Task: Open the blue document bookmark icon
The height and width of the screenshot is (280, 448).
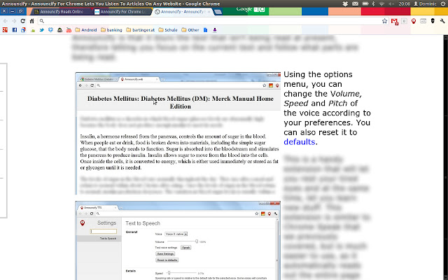Action: tap(205, 29)
